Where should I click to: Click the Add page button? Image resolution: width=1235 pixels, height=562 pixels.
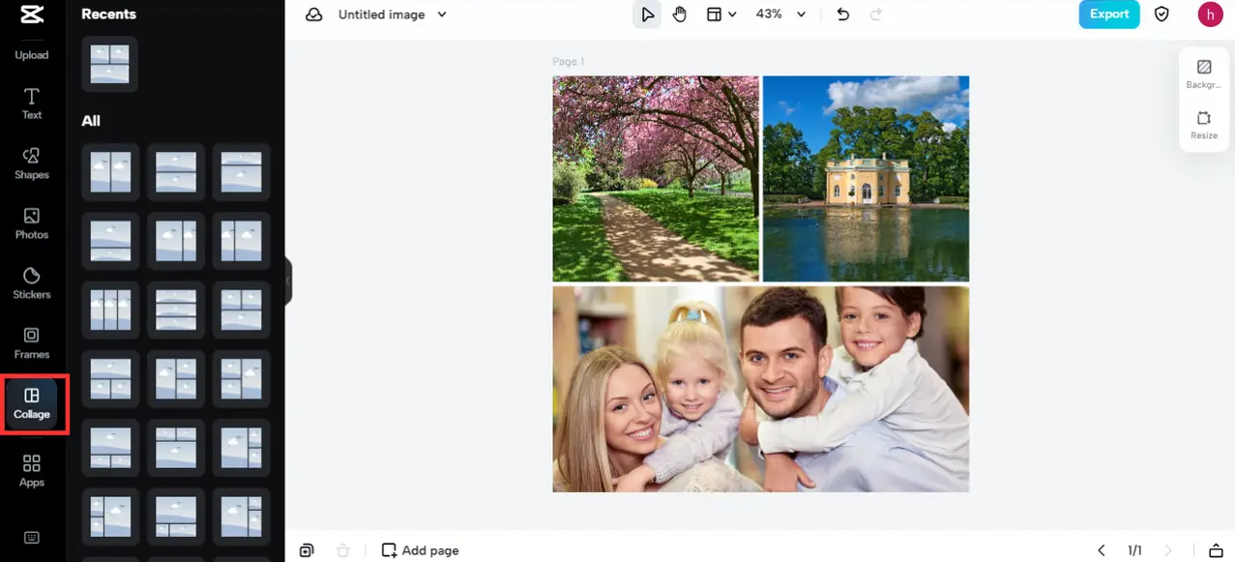click(x=421, y=549)
